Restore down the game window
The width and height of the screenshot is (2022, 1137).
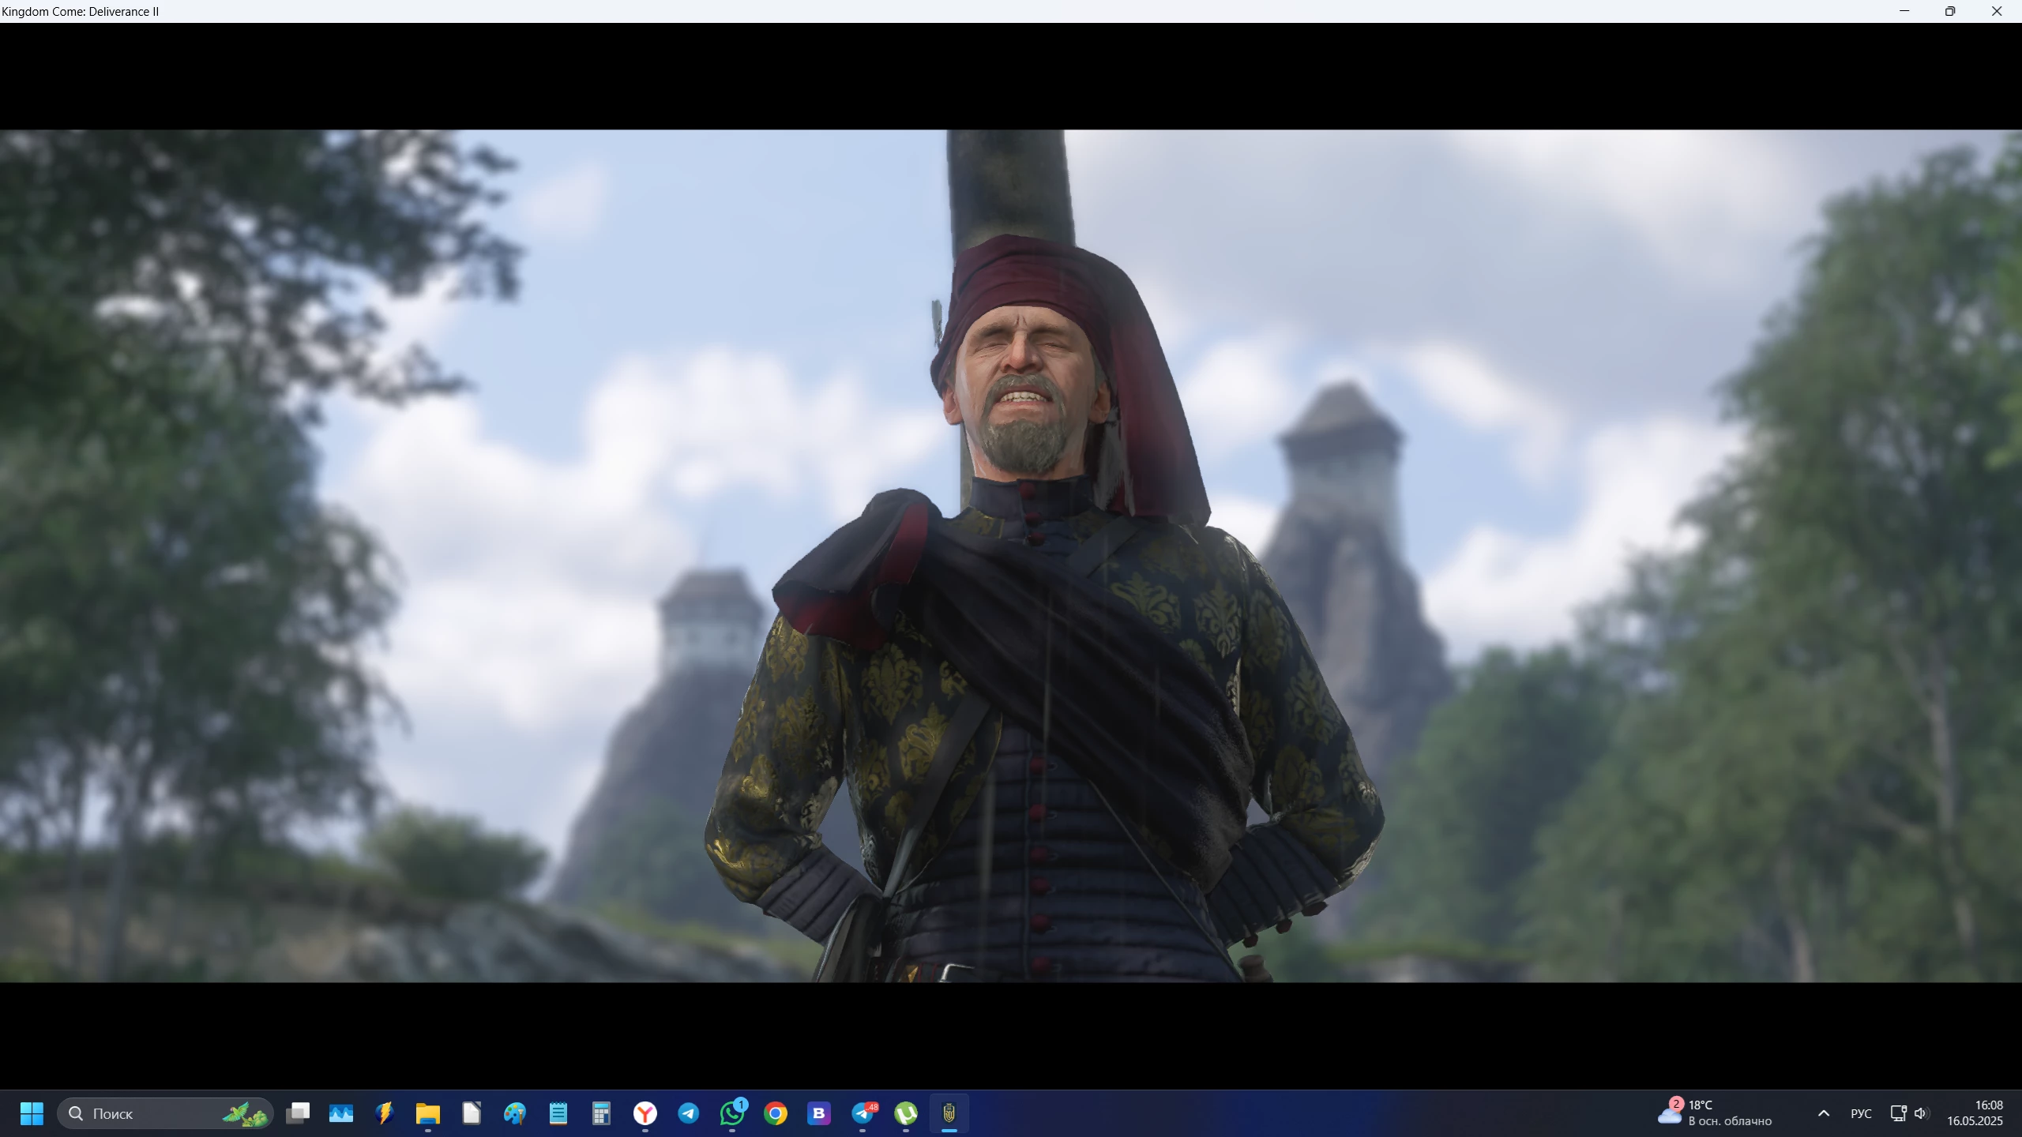1950,11
